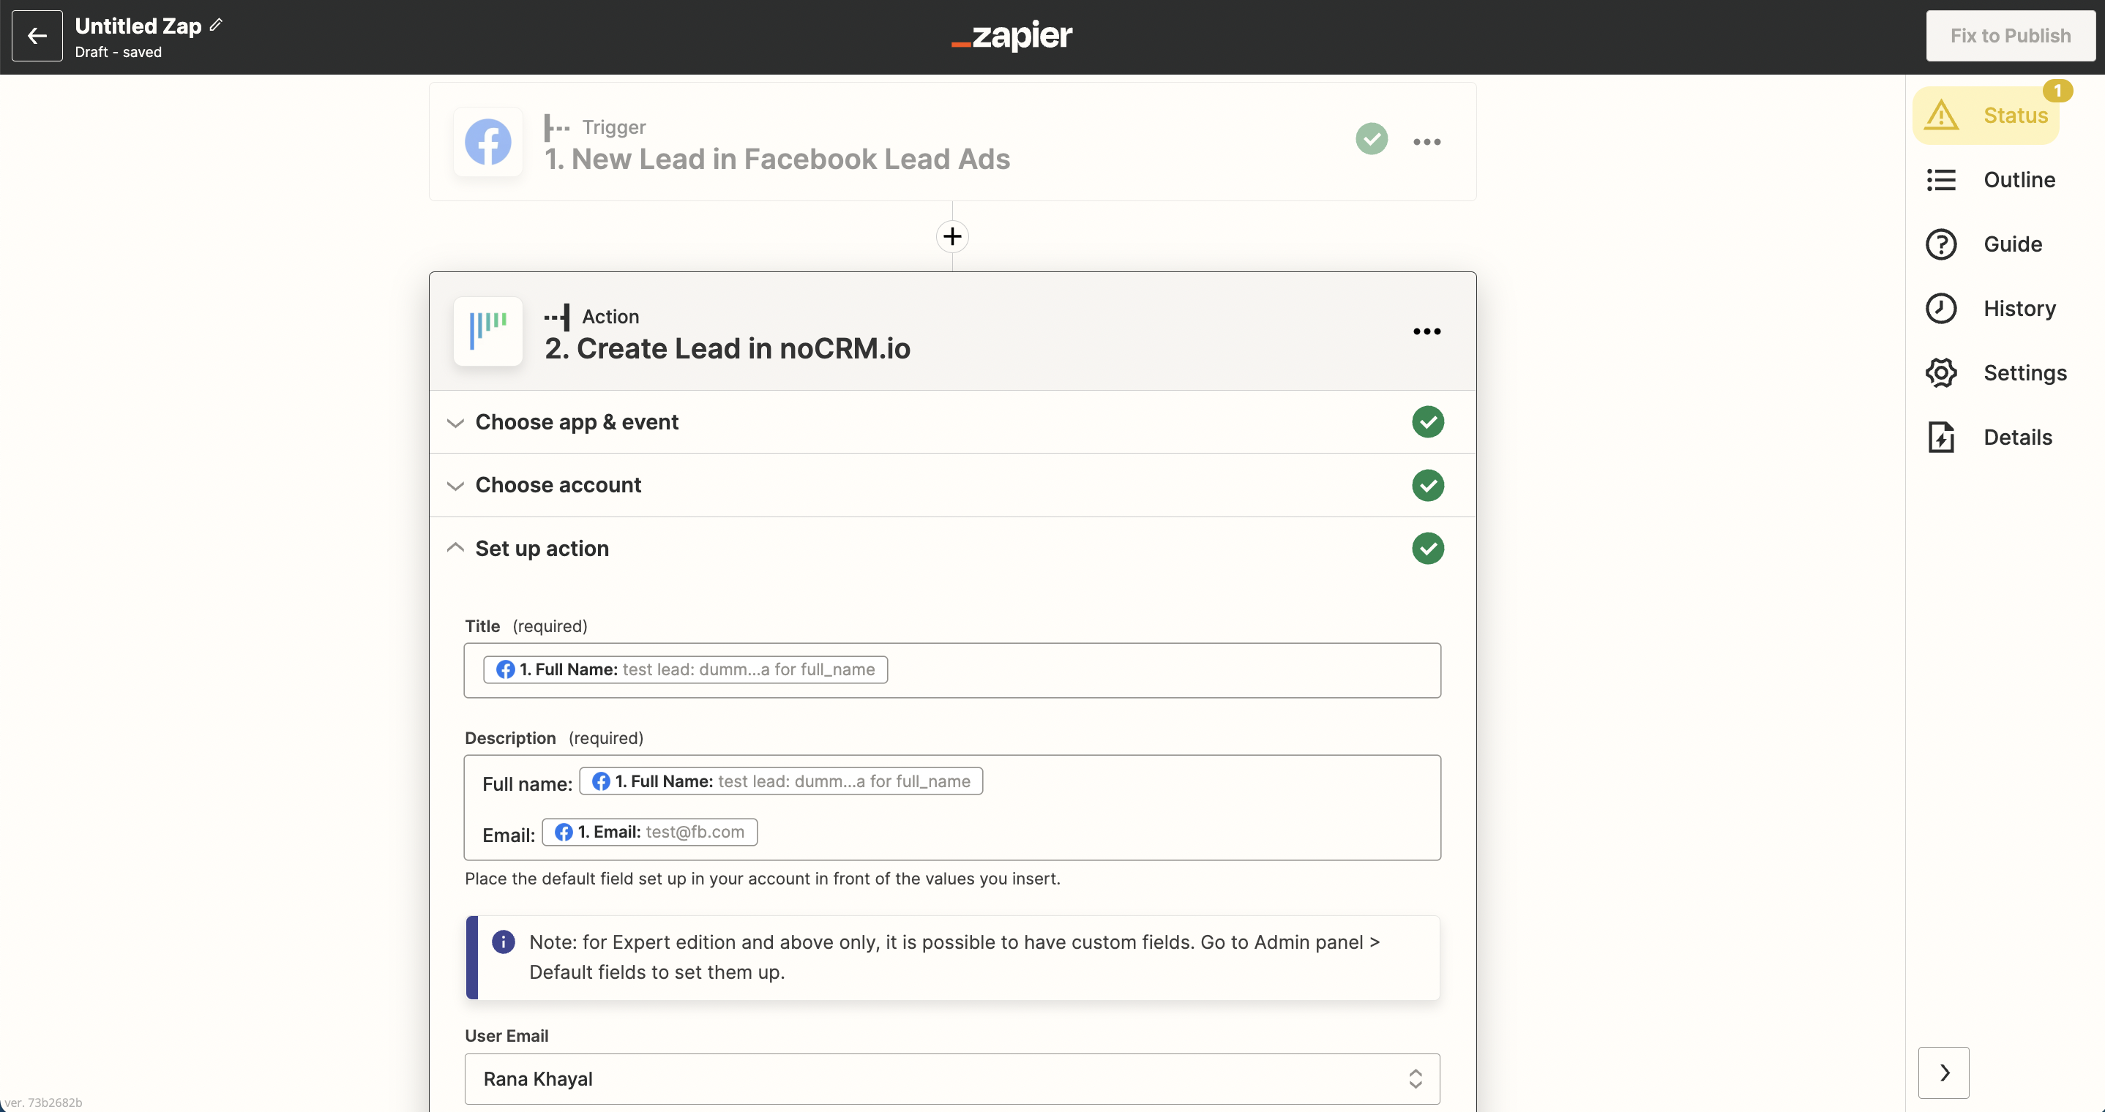Open trigger step three-dots menu
Image resolution: width=2105 pixels, height=1112 pixels.
[x=1427, y=141]
